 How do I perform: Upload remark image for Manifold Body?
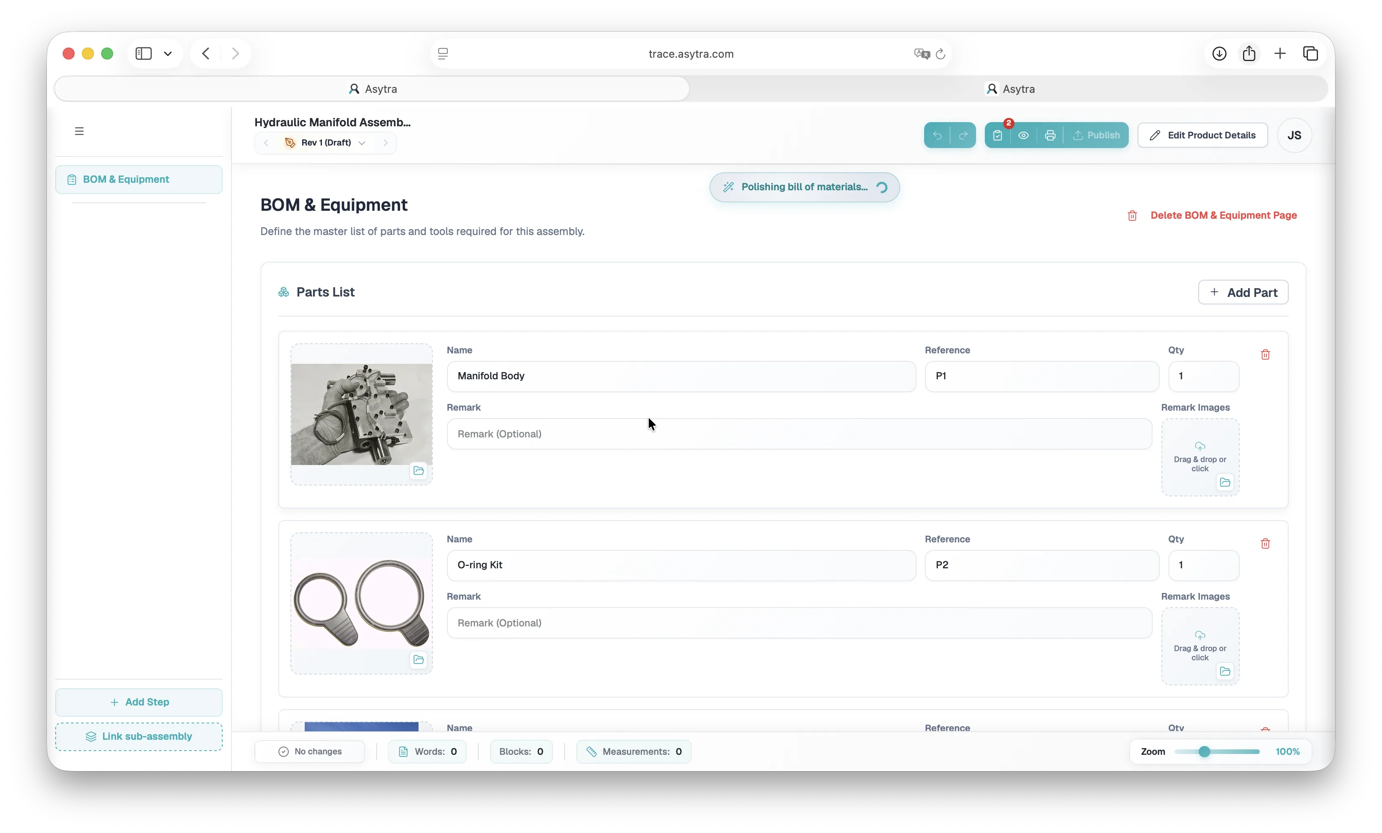pos(1200,457)
